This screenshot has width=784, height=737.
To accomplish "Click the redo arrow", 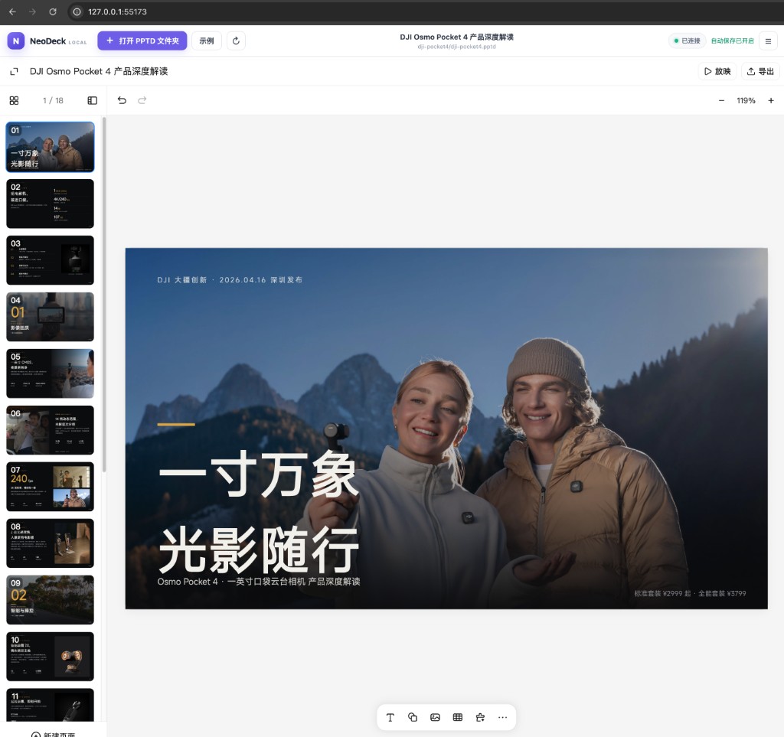I will click(142, 100).
